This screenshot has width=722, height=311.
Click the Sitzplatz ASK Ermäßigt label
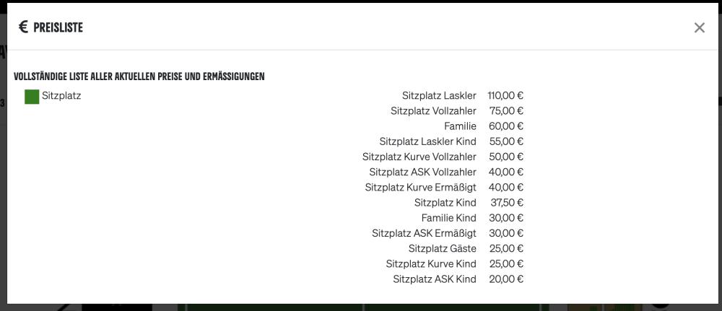coord(424,233)
